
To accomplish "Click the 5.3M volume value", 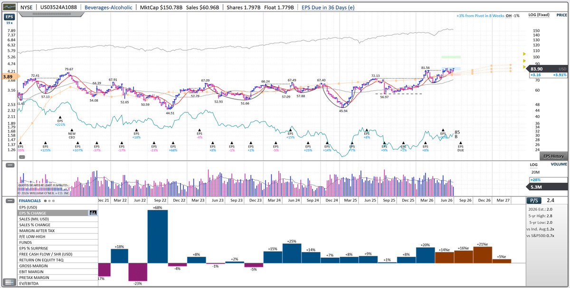I will point(537,186).
